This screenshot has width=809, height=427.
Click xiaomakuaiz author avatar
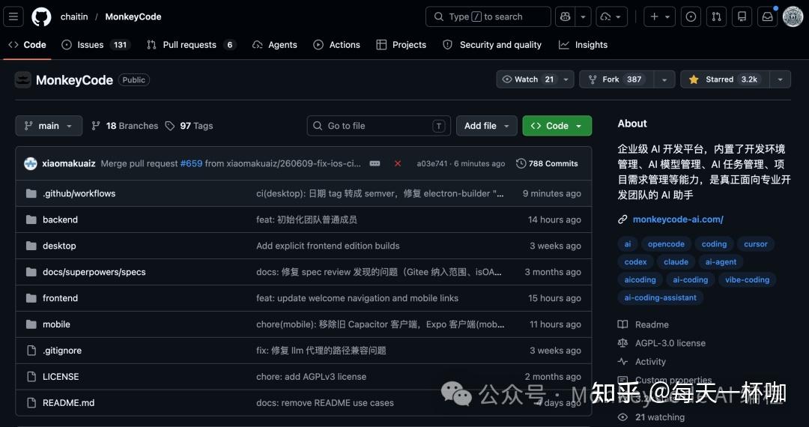[x=31, y=163]
